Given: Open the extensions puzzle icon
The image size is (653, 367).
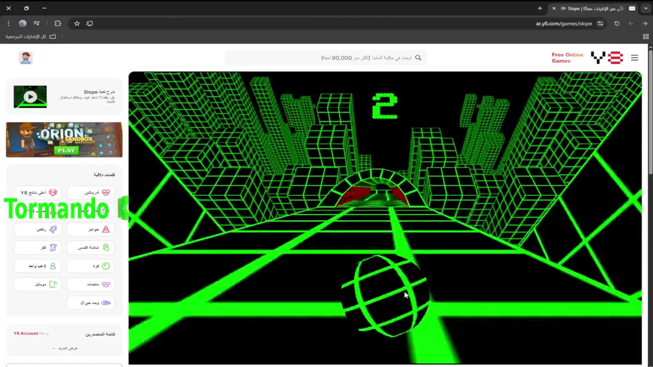Looking at the screenshot, I should 58,23.
